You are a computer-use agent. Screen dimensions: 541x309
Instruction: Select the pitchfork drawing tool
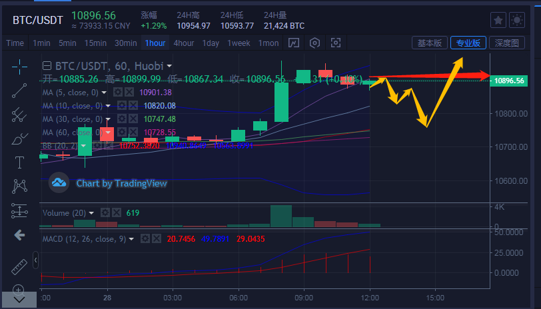19,115
